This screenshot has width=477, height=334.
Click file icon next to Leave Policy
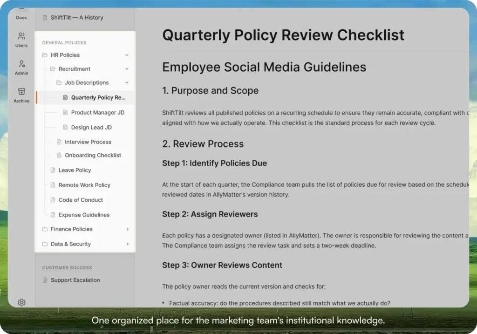click(53, 170)
